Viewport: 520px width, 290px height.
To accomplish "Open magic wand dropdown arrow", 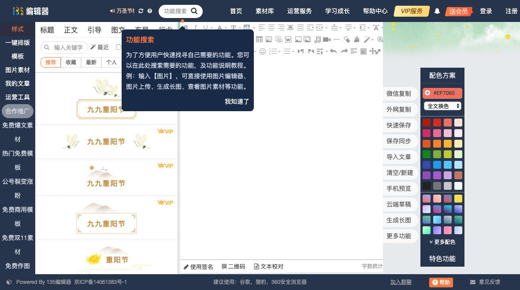I will tap(372, 40).
